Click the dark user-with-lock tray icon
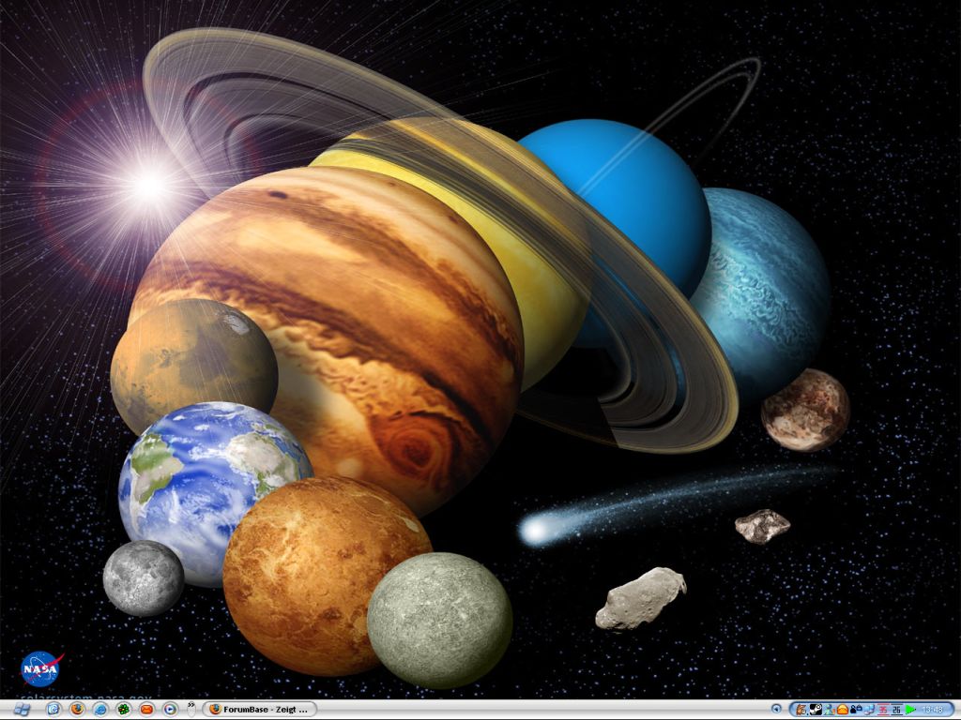Image resolution: width=961 pixels, height=720 pixels. click(x=856, y=710)
